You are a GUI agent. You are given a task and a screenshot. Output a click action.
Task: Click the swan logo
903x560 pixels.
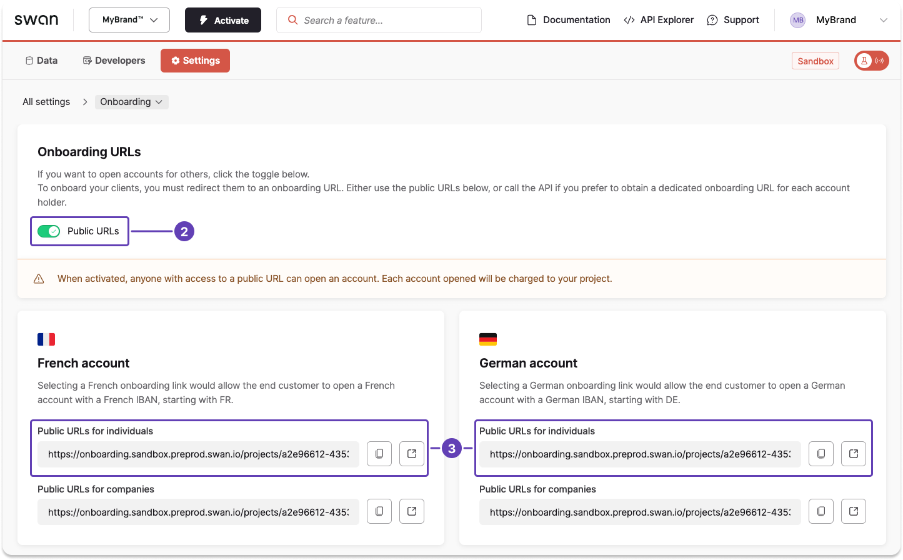[x=37, y=19]
